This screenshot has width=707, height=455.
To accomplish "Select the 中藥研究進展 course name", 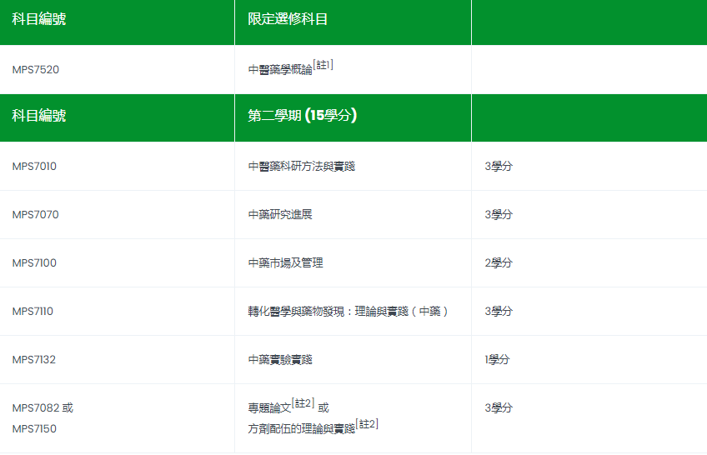I will coord(280,215).
